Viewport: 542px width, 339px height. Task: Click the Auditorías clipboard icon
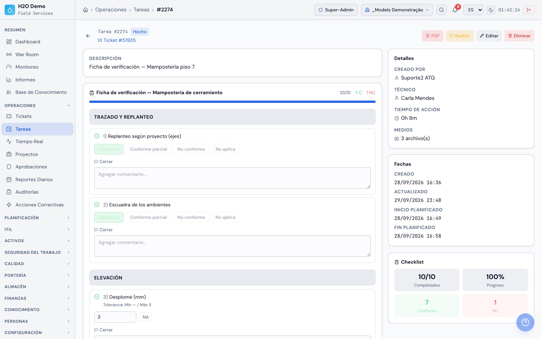coord(9,192)
